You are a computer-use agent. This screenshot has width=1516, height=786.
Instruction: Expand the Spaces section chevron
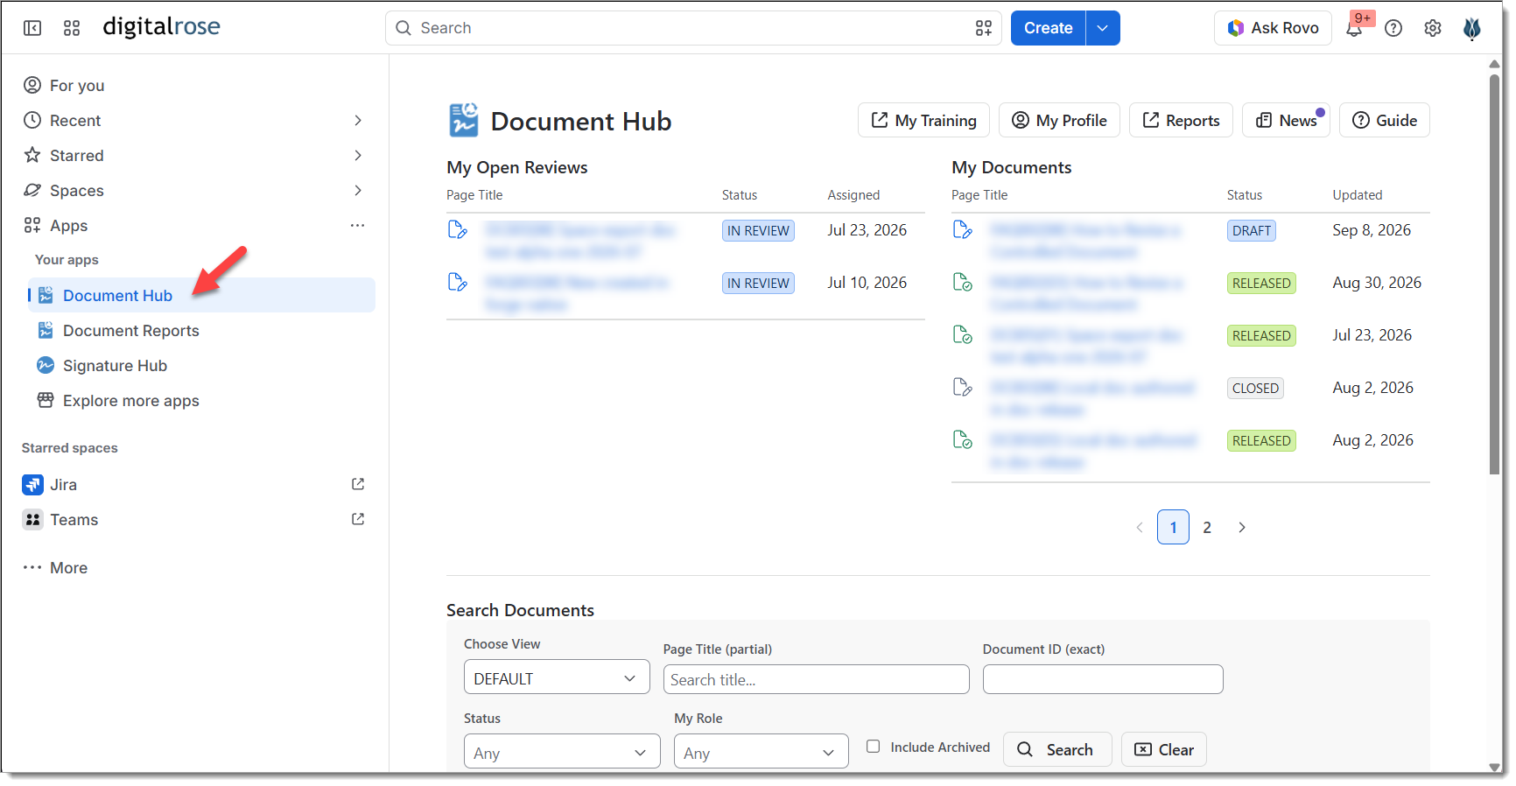click(358, 190)
